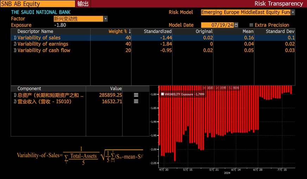Select the 总资产 component link
Screen dimensions: 307x179
(50, 95)
